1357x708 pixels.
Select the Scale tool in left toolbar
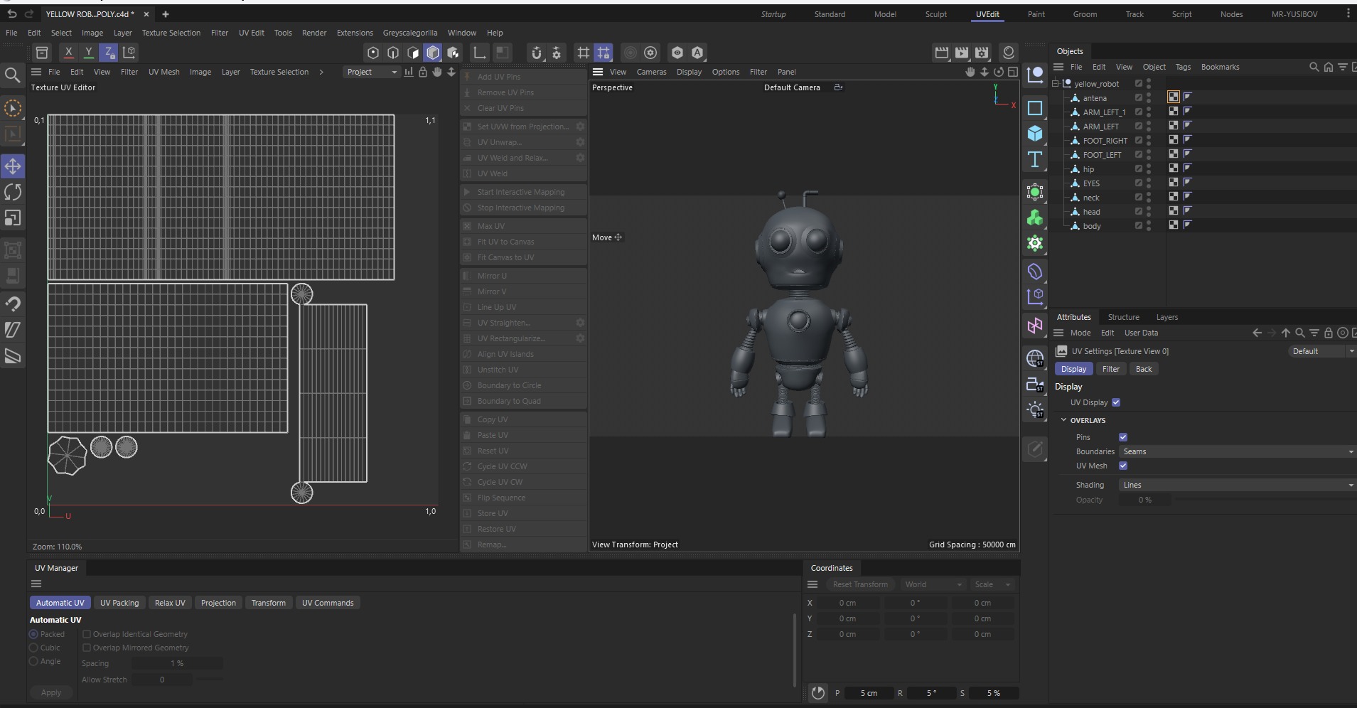pyautogui.click(x=13, y=218)
